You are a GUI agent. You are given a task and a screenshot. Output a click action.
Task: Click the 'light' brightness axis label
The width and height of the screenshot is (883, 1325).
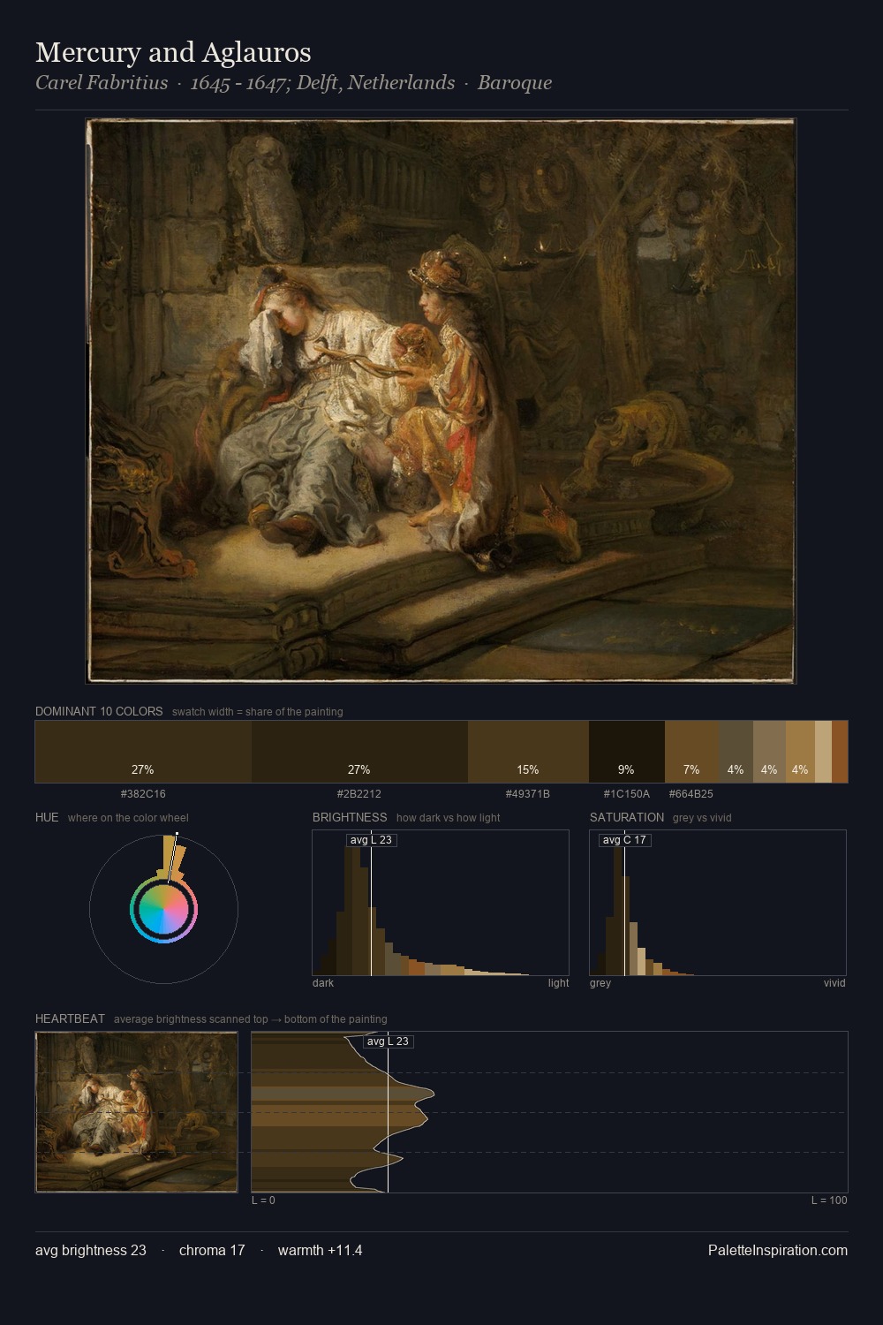(x=558, y=983)
